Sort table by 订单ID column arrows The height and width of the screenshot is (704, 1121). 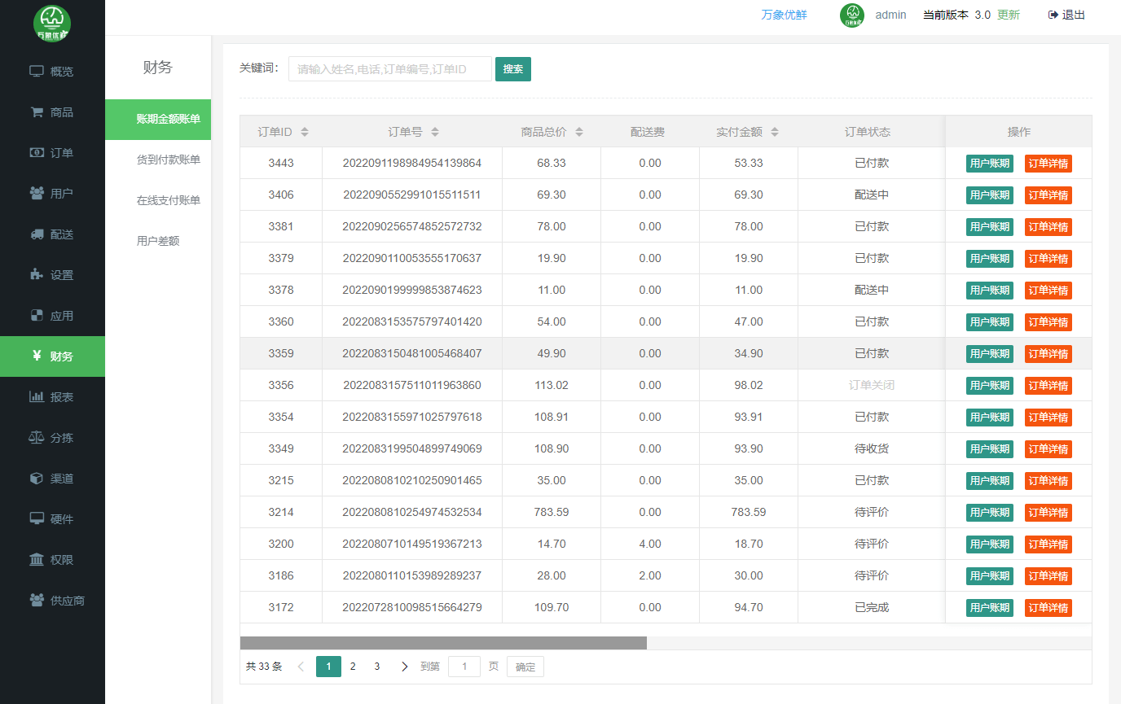coord(305,132)
